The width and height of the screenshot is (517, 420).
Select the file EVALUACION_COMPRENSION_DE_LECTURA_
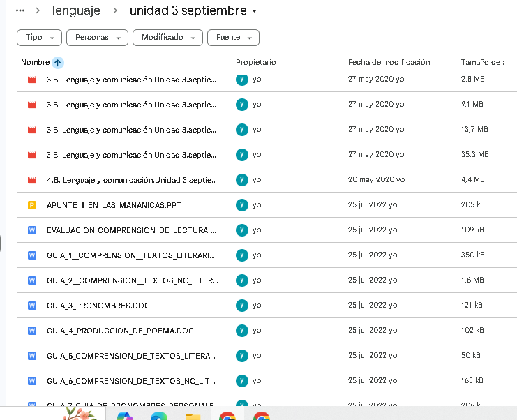point(131,230)
